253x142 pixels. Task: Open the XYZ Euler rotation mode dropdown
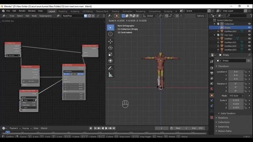click(236, 96)
